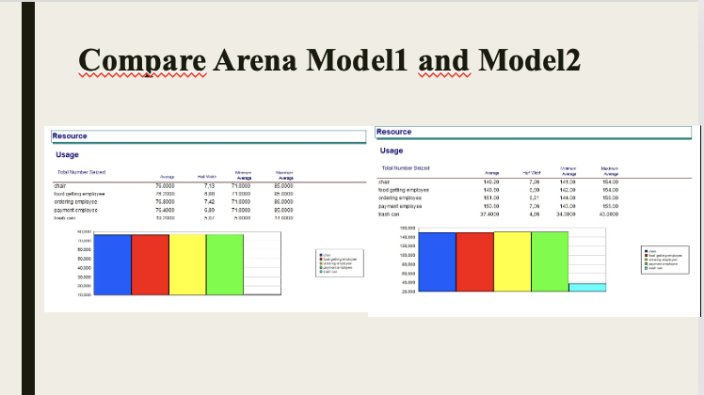Click 'food getting employee' in the right table
Screen dimensions: 704x395
pos(403,190)
